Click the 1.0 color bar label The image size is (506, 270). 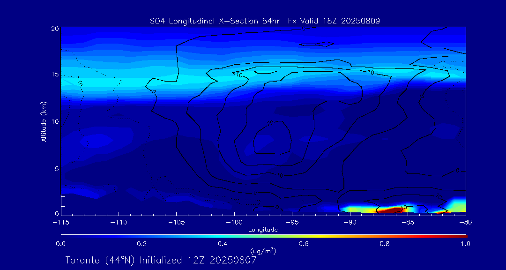pyautogui.click(x=466, y=244)
